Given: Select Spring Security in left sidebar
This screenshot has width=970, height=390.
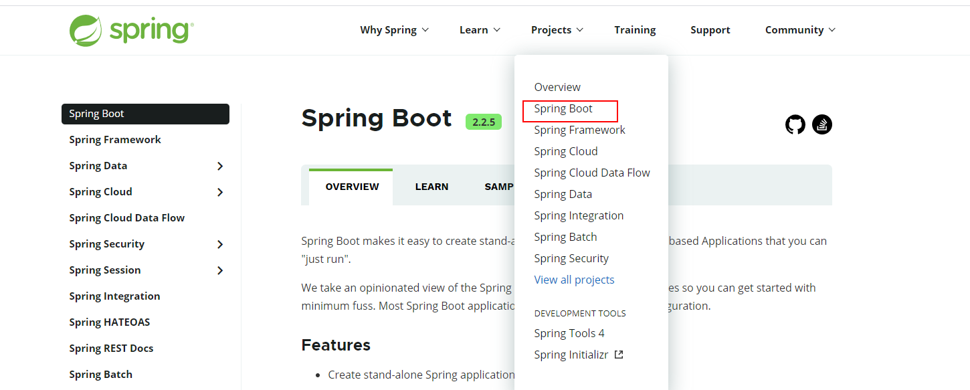Looking at the screenshot, I should tap(106, 244).
